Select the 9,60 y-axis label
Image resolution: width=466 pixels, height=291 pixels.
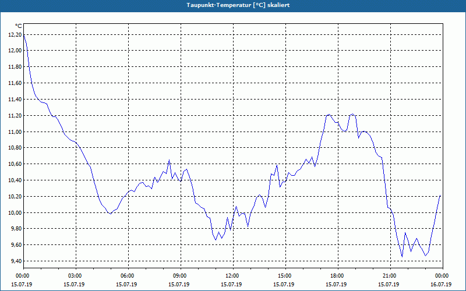(x=16, y=245)
